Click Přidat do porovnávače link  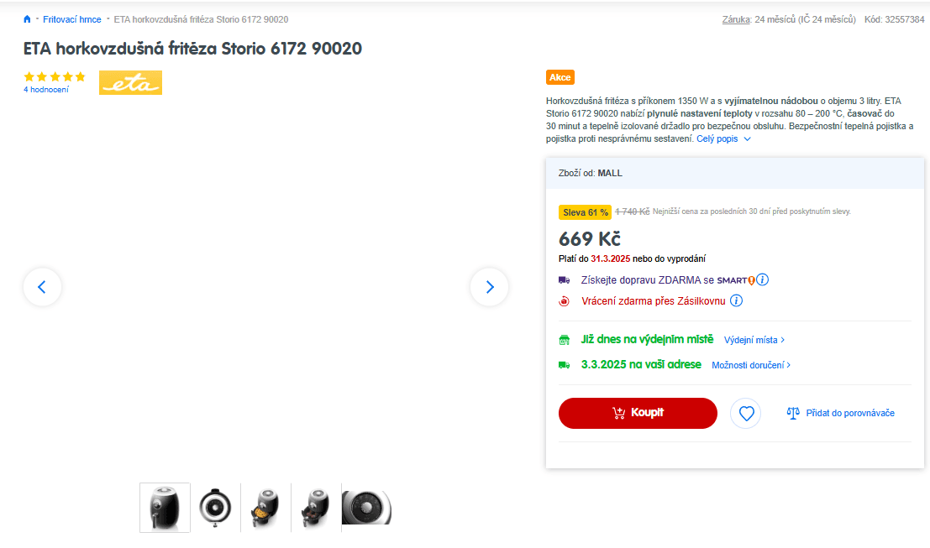(x=850, y=413)
